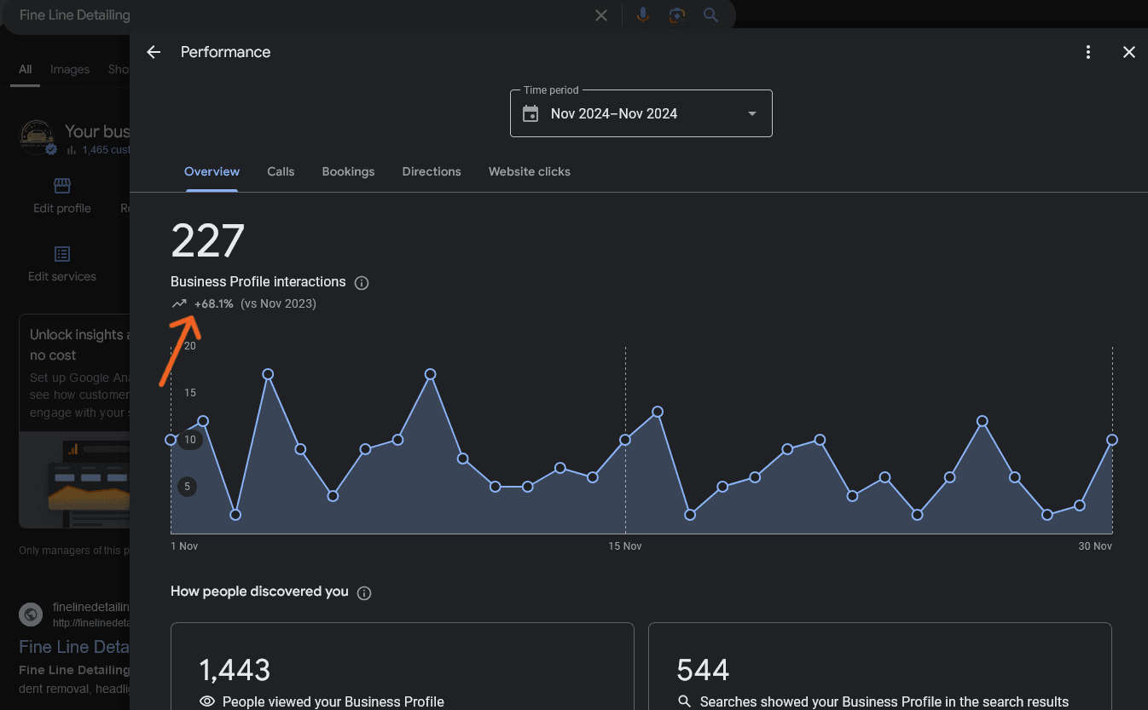Click the Business Profile interactions label
Viewport: 1148px width, 710px height.
tap(258, 282)
